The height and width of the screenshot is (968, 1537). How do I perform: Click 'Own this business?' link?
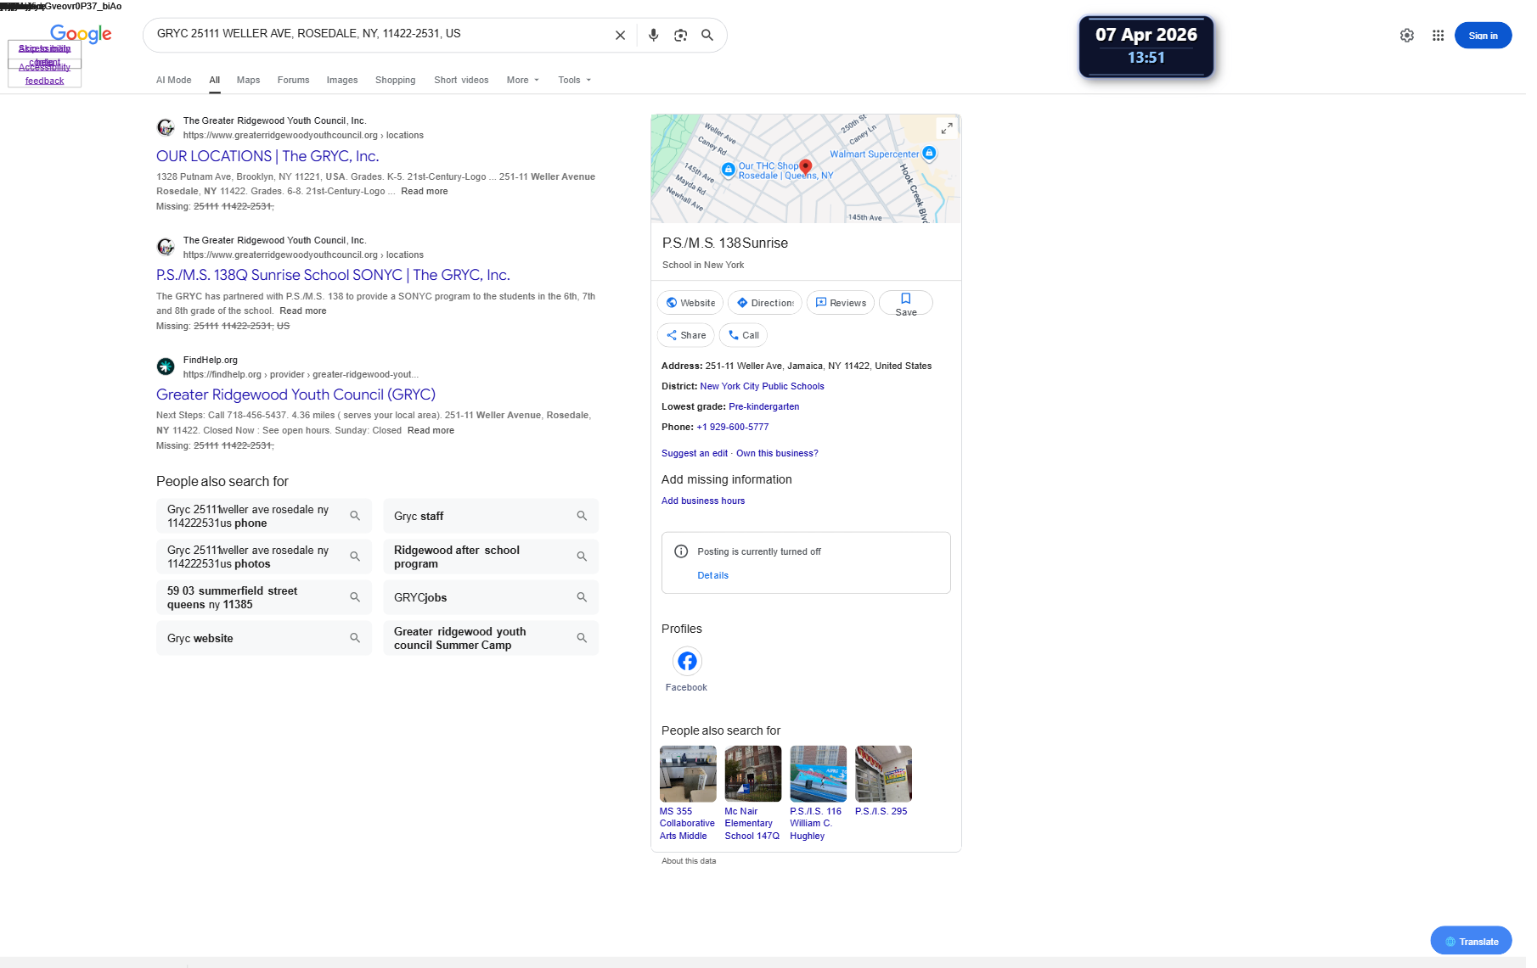[x=777, y=454]
